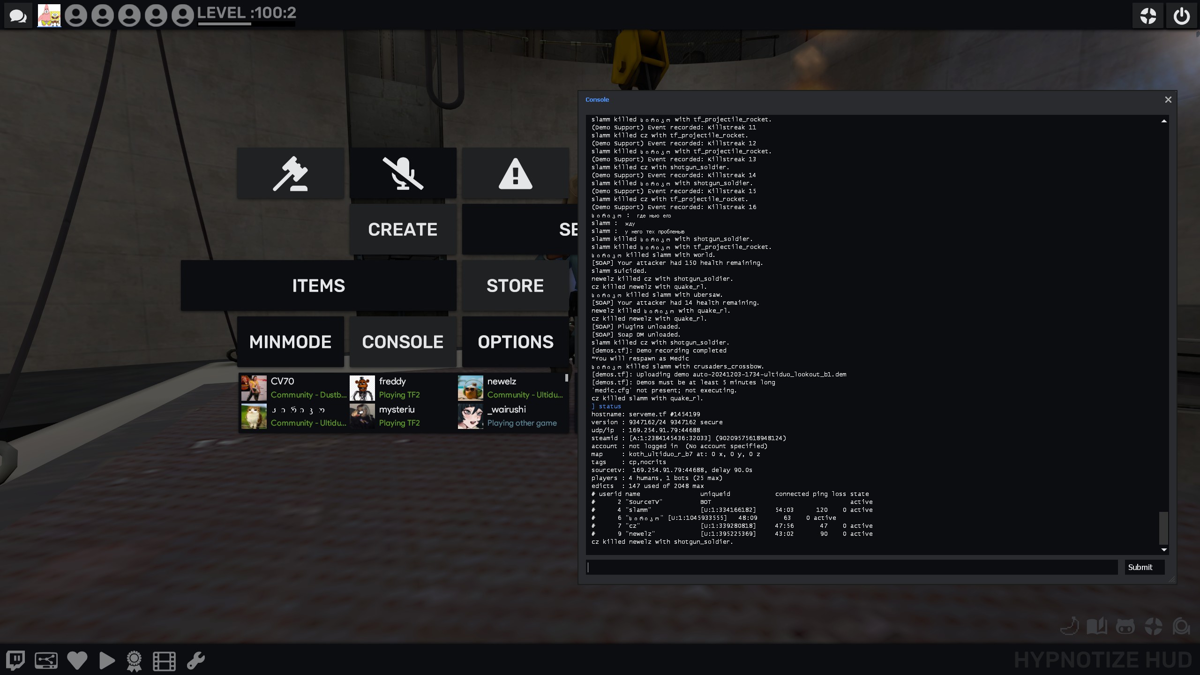
Task: Toggle MINMODE on the main menu
Action: click(290, 342)
